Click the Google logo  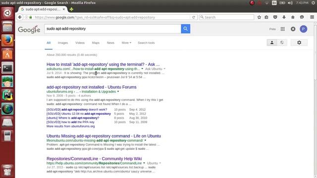click(29, 30)
